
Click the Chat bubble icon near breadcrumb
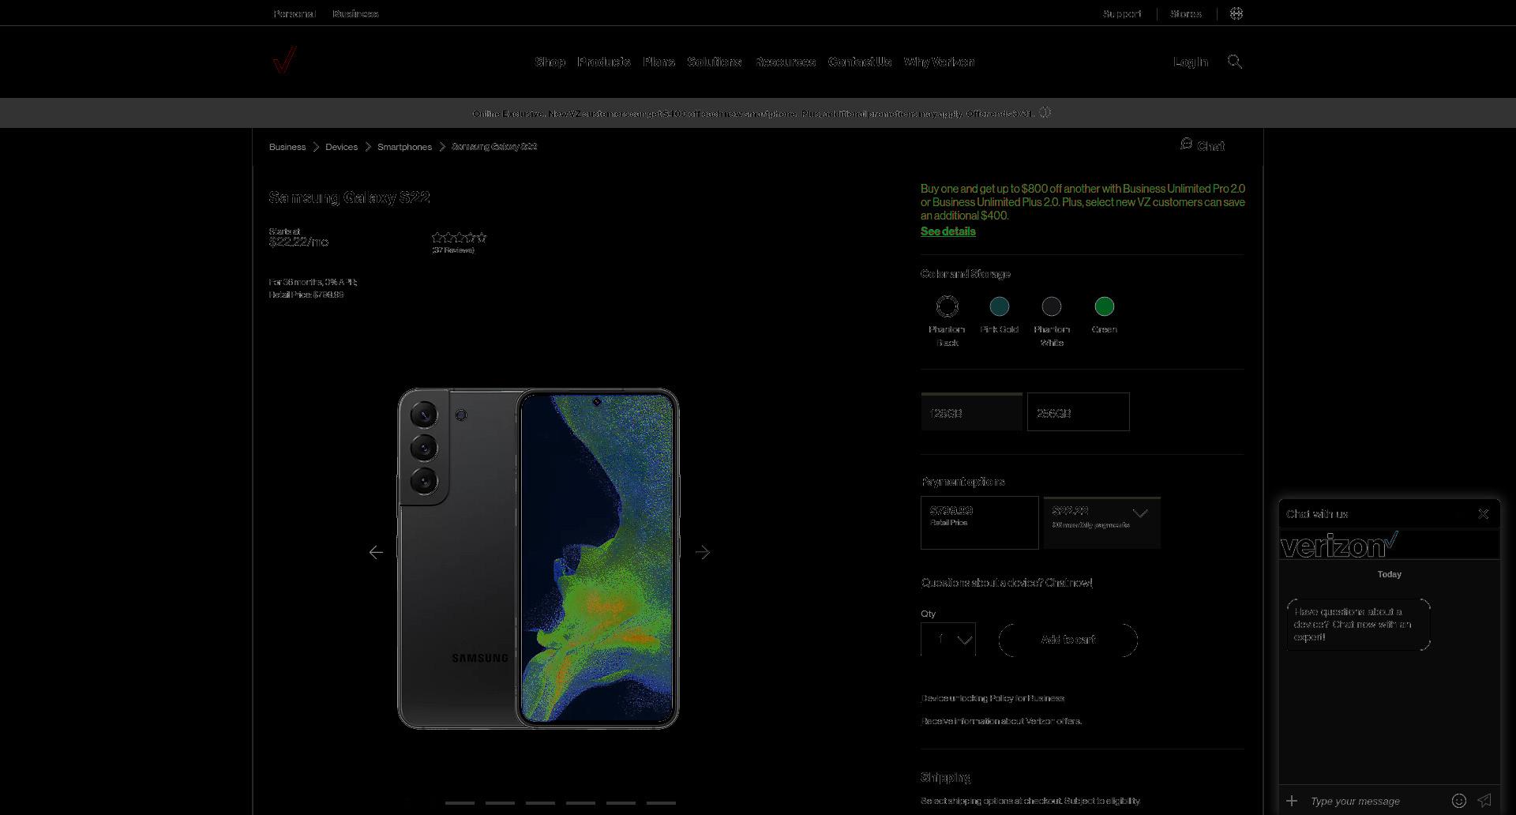pos(1186,144)
